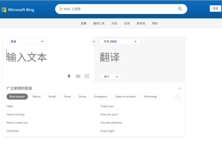Image resolution: width=222 pixels, height=161 pixels.
Task: Click the right arrow to see more phrase categories
Action: pos(178,96)
